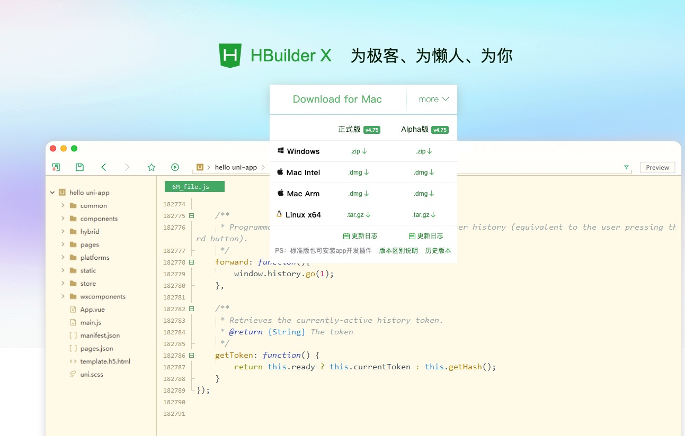The width and height of the screenshot is (685, 436).
Task: Switch to the 6M_file.js editor tab
Action: (194, 186)
